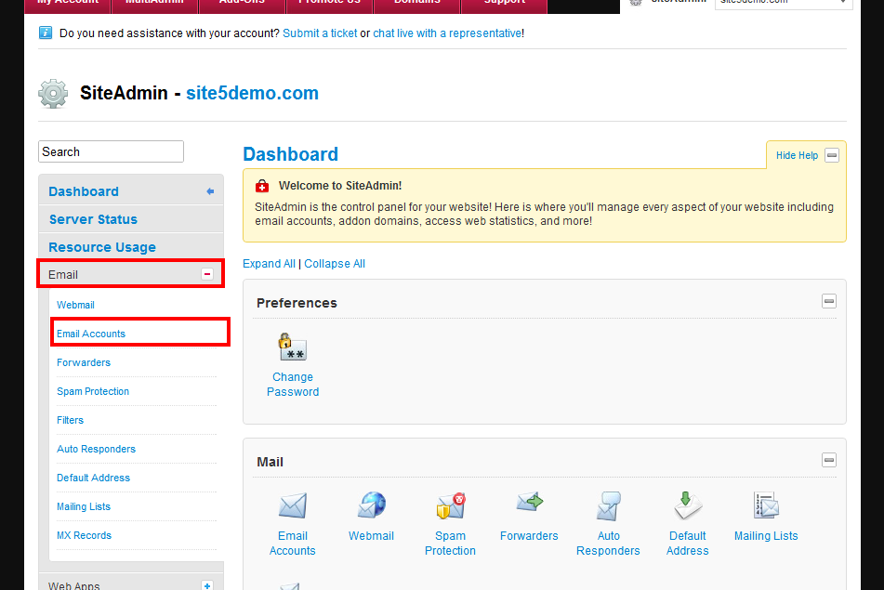
Task: Open the Email Accounts envelope icon in Mail
Action: [293, 505]
